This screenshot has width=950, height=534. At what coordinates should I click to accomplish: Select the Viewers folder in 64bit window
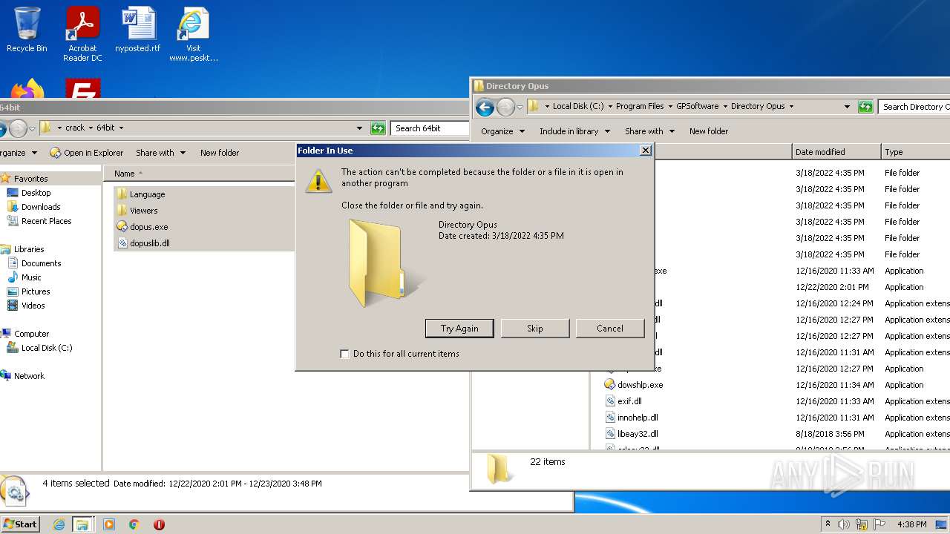point(143,211)
